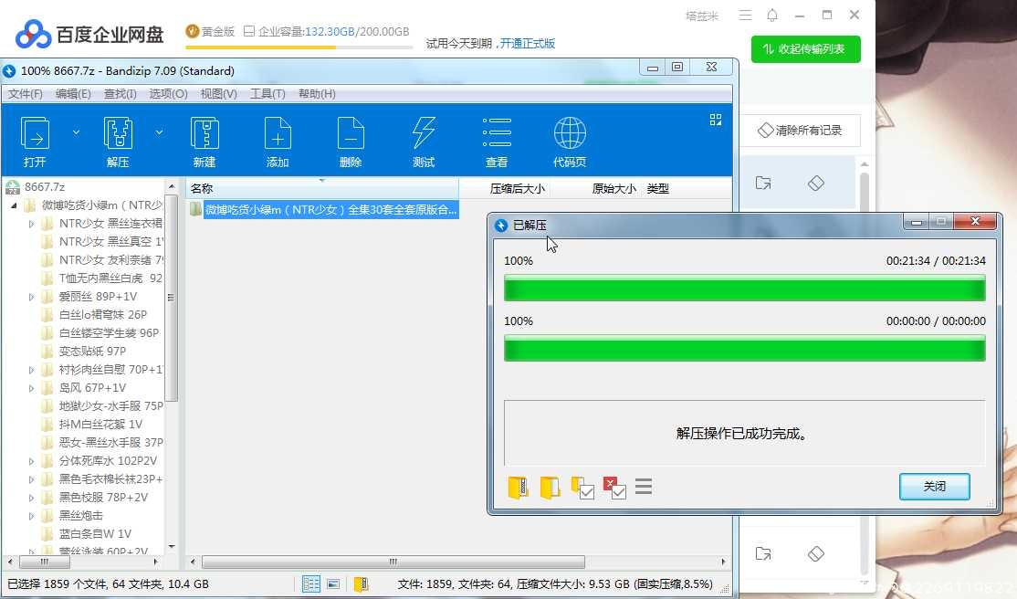Screen dimensions: 1017x599
Task: Follow the 开通正式版 link
Action: 528,44
